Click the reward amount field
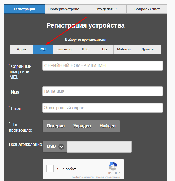 (x=99, y=147)
